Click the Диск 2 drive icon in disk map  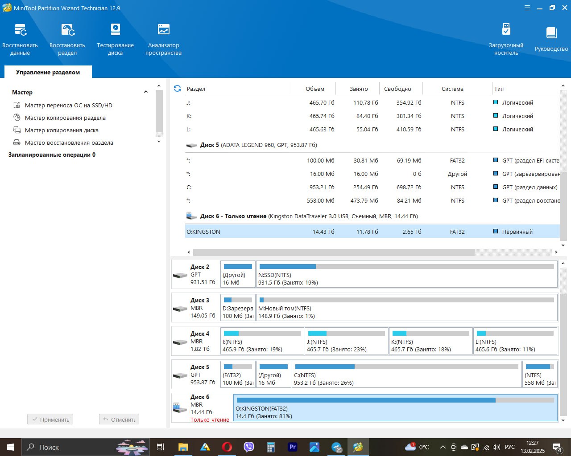pyautogui.click(x=180, y=275)
